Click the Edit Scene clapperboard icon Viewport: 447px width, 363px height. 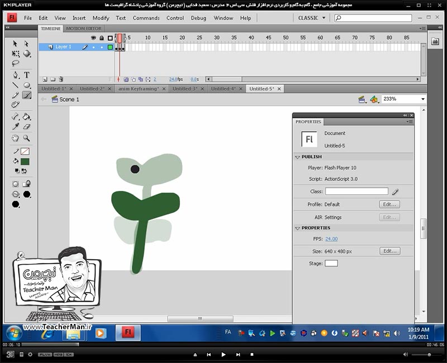click(362, 99)
